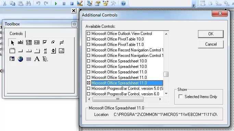234x131 pixels.
Task: Pick the OptionButton control in Toolbox
Action: pyautogui.click(x=53, y=43)
